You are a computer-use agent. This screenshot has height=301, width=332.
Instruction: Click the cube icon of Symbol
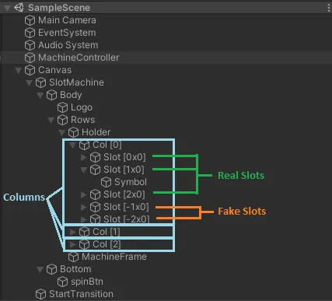106,182
